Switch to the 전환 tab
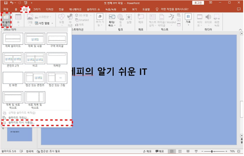The height and width of the screenshot is (156, 244). pos(61,9)
